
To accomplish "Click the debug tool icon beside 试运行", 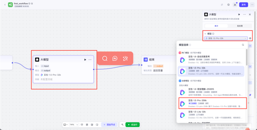I will click(122, 125).
